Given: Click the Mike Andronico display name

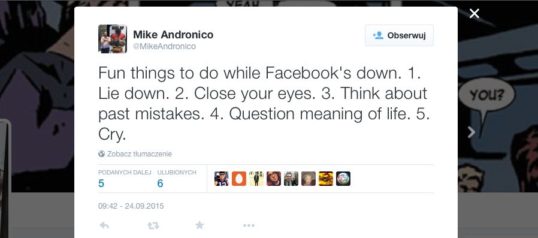Looking at the screenshot, I should 173,35.
